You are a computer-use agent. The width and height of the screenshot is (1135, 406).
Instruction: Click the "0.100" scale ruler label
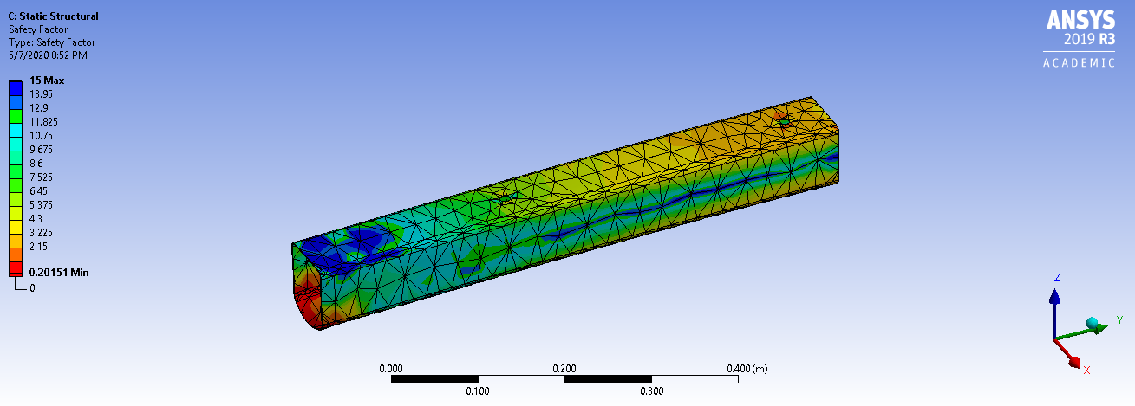coord(478,390)
